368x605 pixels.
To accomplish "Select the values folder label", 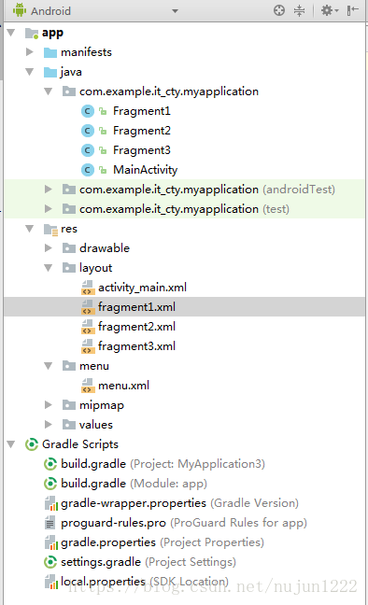I will 96,425.
